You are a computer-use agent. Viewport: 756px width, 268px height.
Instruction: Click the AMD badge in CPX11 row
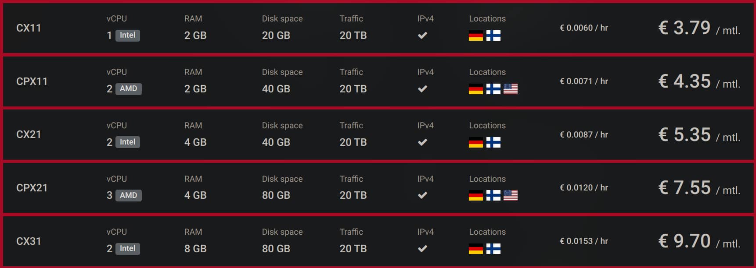pyautogui.click(x=128, y=89)
